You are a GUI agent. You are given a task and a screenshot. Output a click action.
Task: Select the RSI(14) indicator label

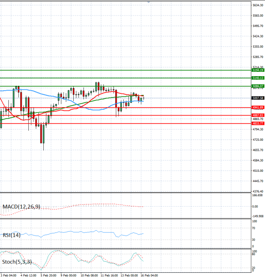click(11, 235)
